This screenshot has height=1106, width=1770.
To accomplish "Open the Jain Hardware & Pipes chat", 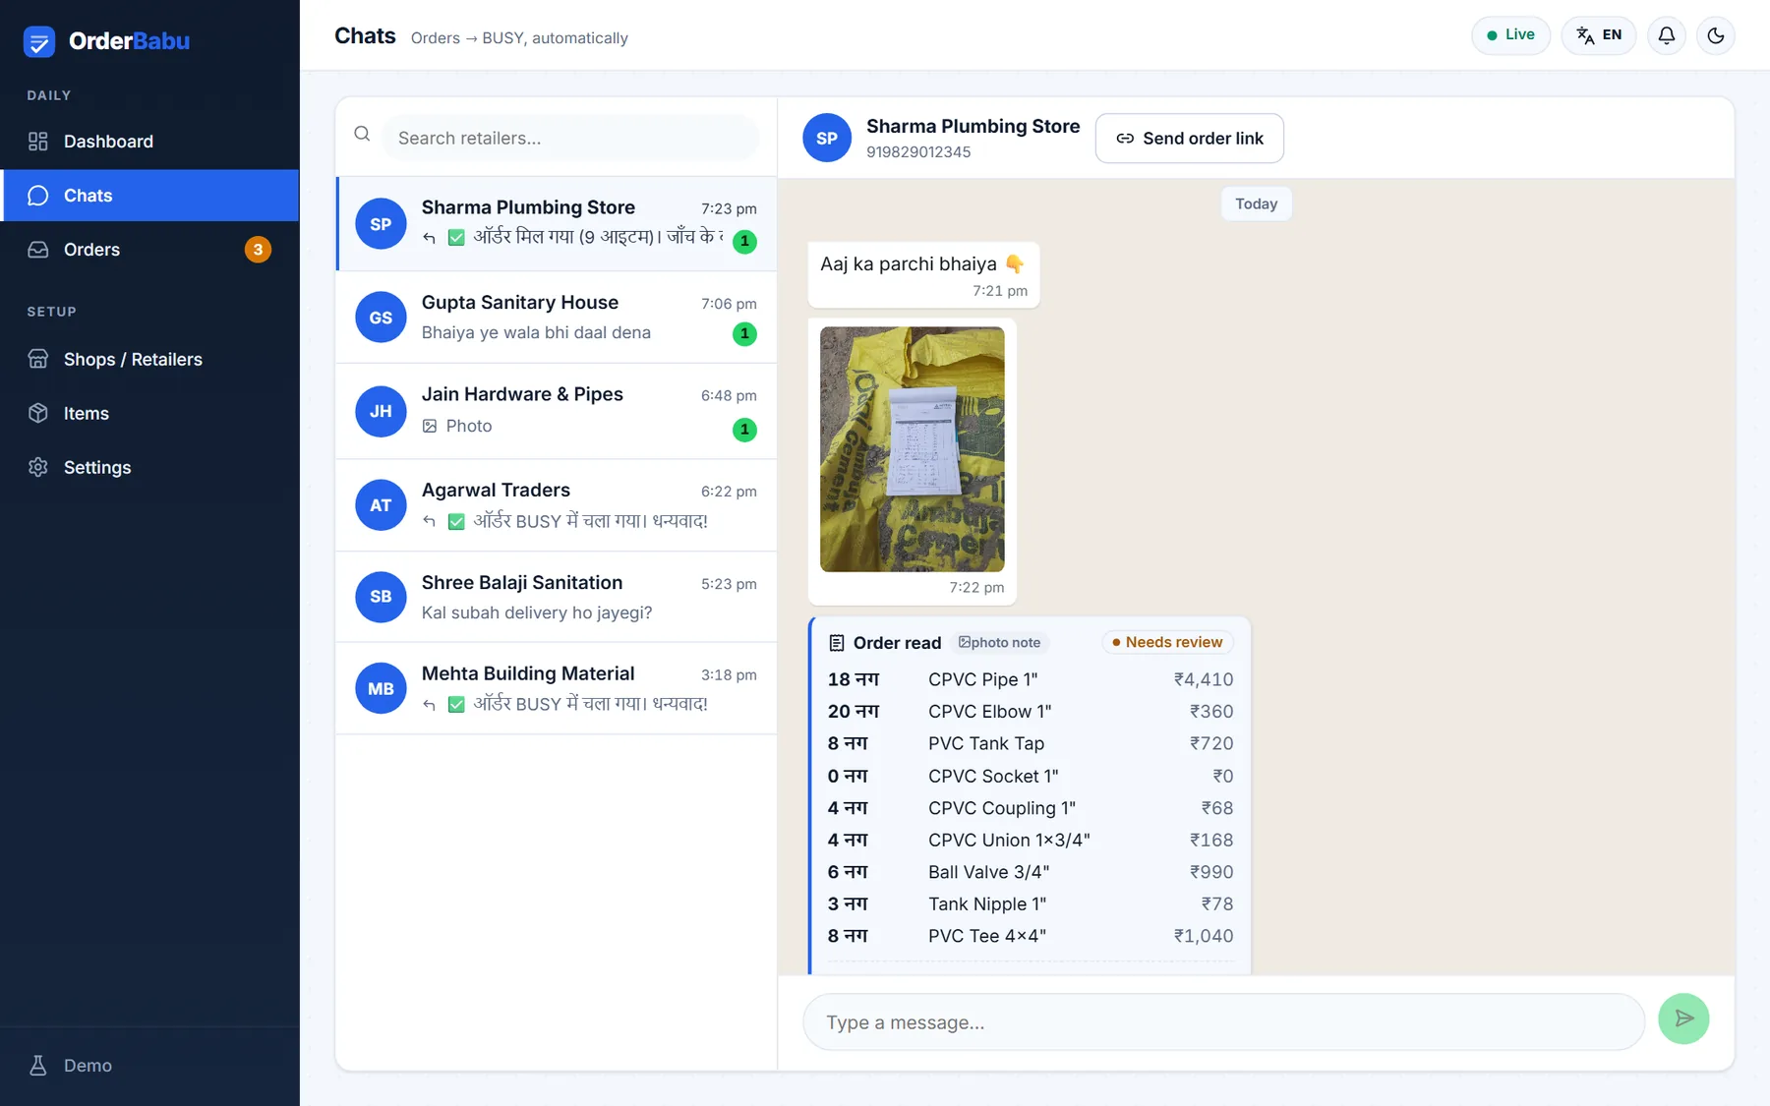I will 557,411.
